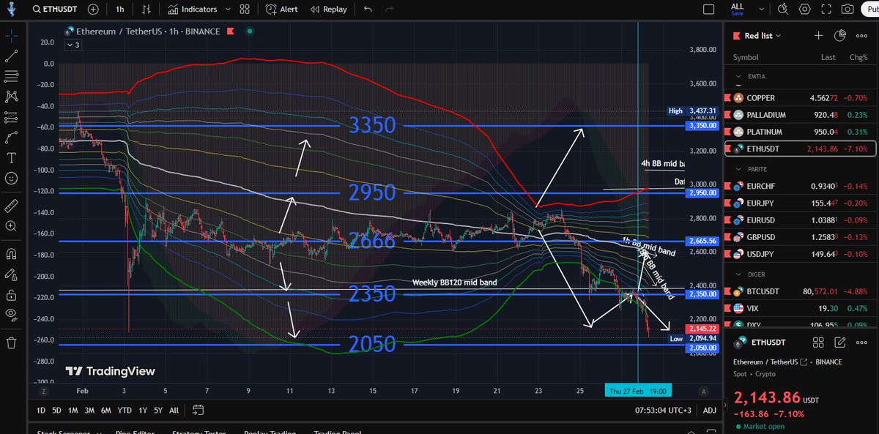
Task: Open the emoji icons tool
Action: pyautogui.click(x=11, y=179)
